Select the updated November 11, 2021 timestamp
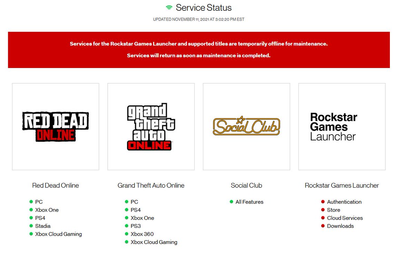The image size is (414, 263). click(x=199, y=19)
